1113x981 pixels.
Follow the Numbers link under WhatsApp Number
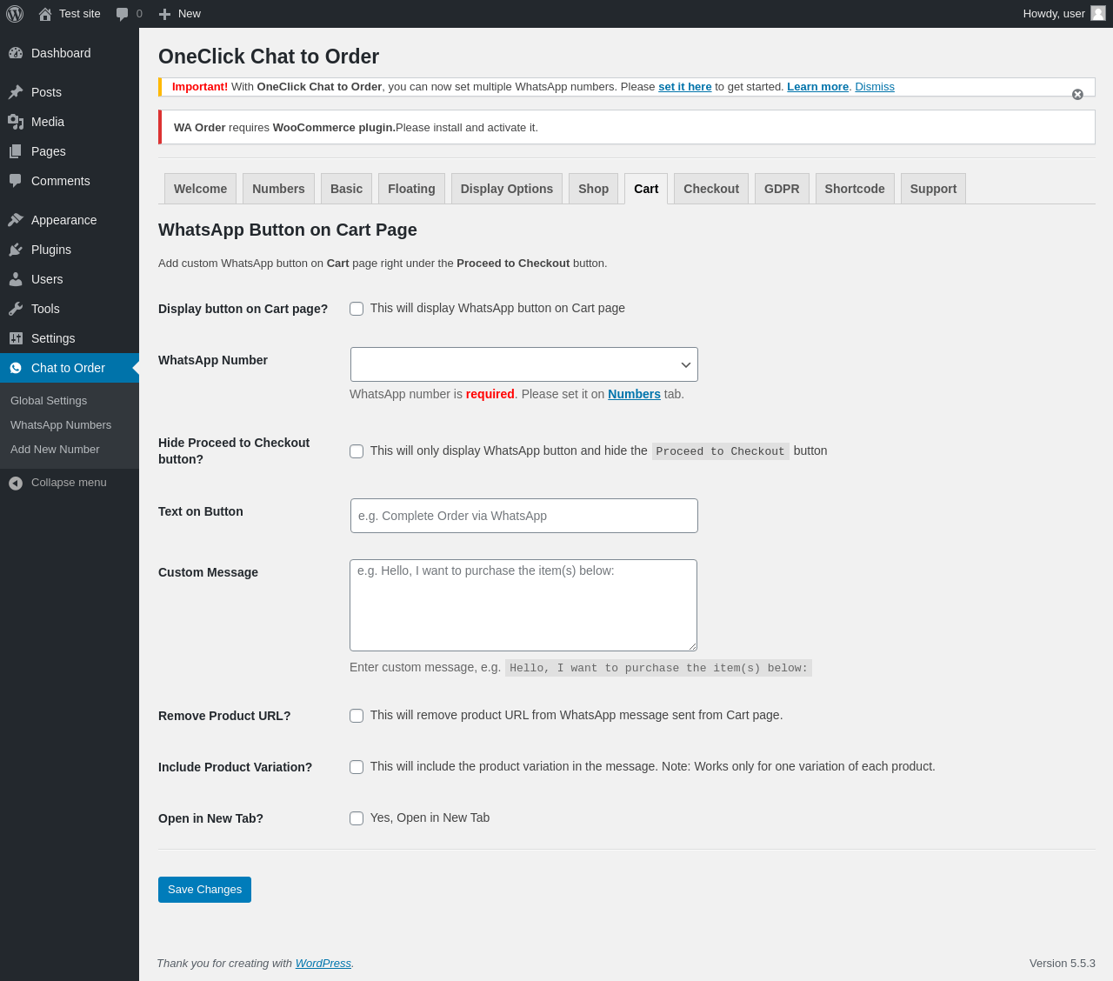tap(634, 394)
